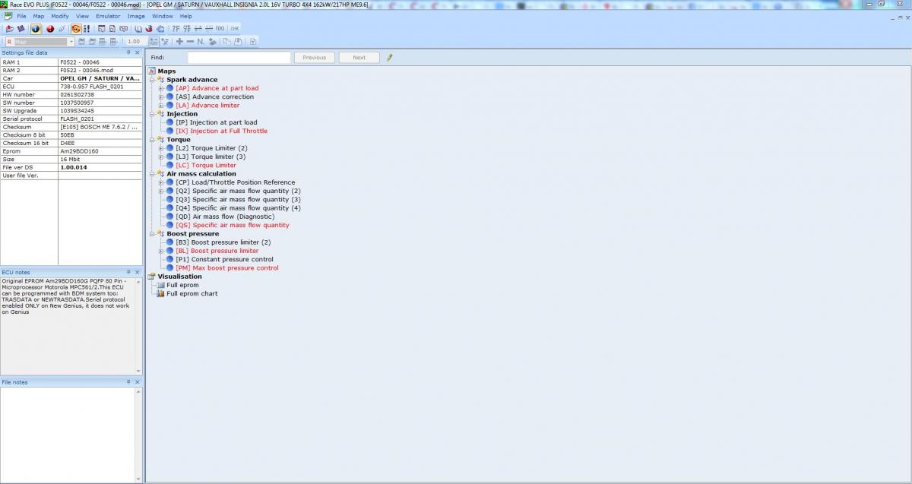Image resolution: width=912 pixels, height=484 pixels.
Task: Open the Modify menu
Action: coord(60,16)
